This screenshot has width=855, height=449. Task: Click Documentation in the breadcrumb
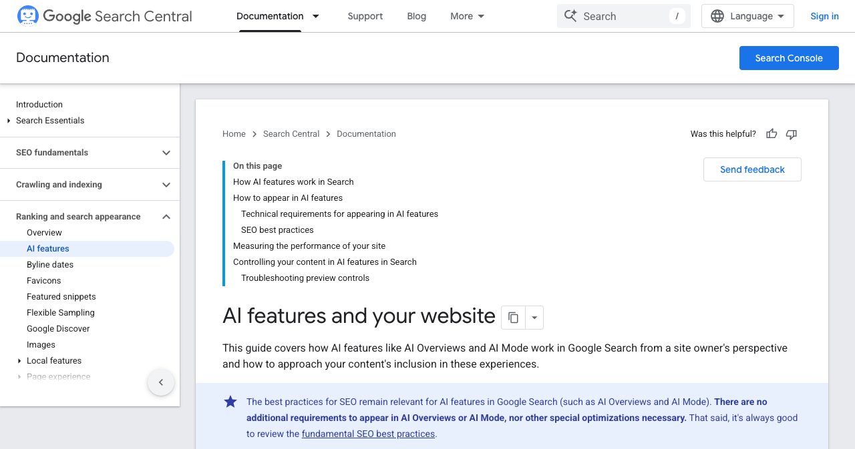[366, 134]
